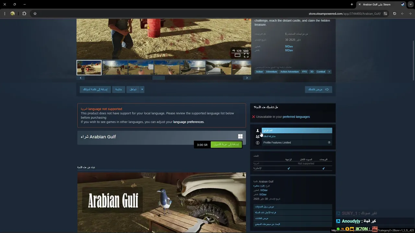Open publisher IVDev link in details panel
The height and width of the screenshot is (233, 415).
pyautogui.click(x=263, y=194)
